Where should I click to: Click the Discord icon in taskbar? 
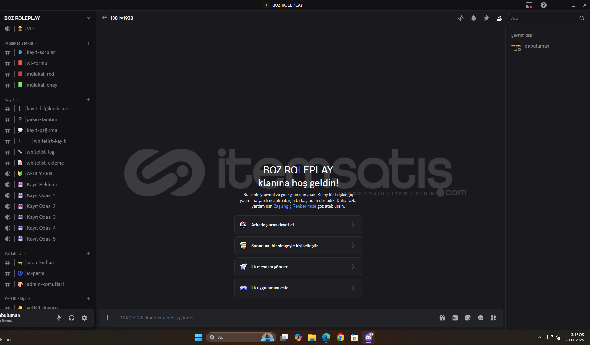coord(369,337)
